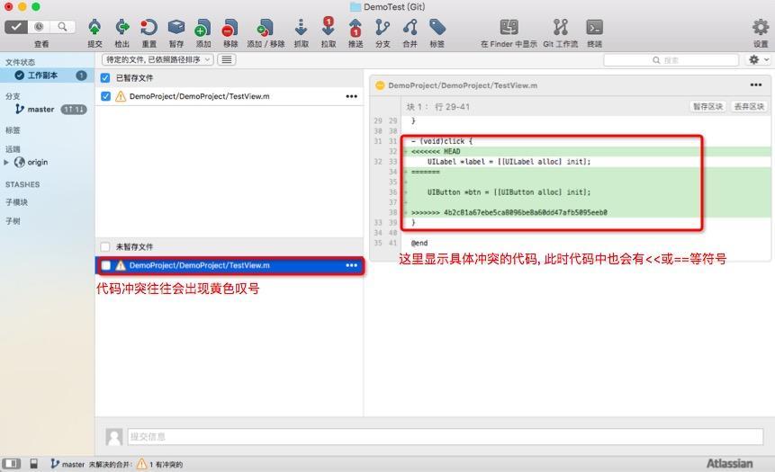Click the Stash toolbar icon
The width and height of the screenshot is (775, 472).
[176, 27]
